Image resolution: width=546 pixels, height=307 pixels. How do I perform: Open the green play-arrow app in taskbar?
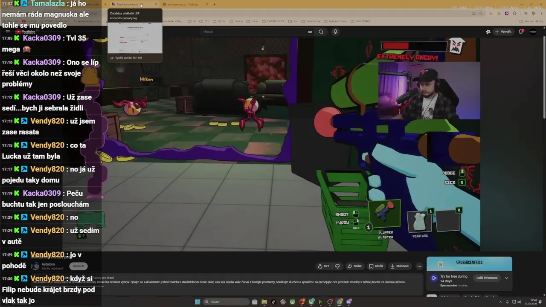(320, 302)
